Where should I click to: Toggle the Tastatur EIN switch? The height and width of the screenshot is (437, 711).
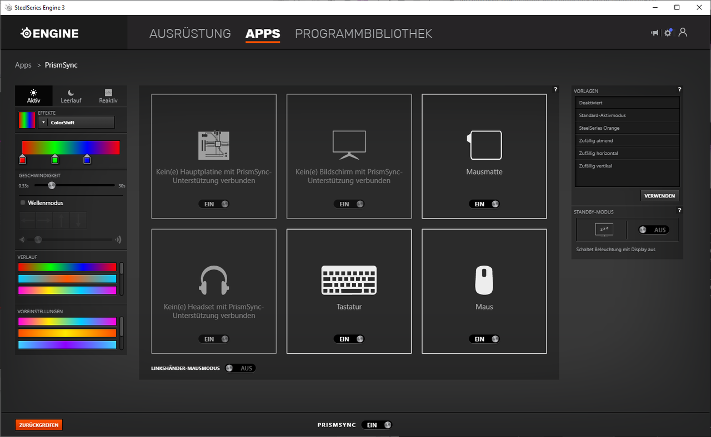click(x=349, y=339)
